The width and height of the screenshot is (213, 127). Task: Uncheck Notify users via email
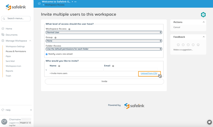(47, 54)
